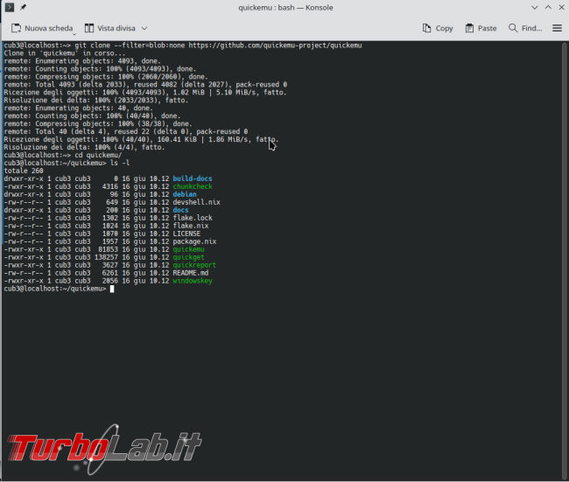Screen dimensions: 569x482
Task: Click the 'ls -l' command text
Action: coord(120,164)
